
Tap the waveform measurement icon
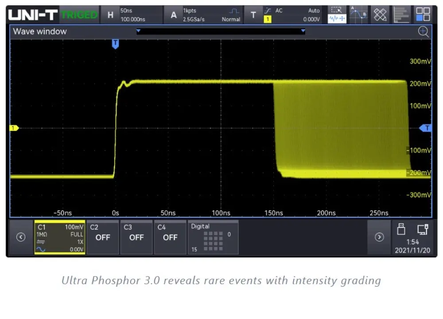click(x=337, y=15)
